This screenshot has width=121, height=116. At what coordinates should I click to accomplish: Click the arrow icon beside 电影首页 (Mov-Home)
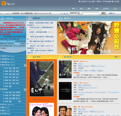click(1, 56)
